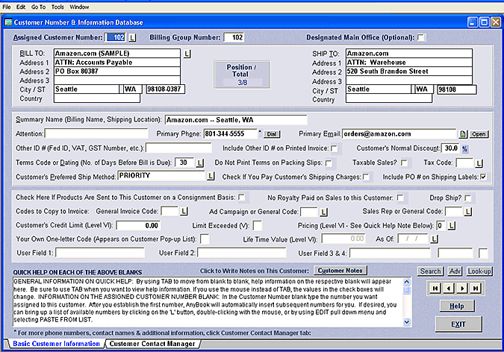
Task: Switch to the Customer Contact Manager tab
Action: 153,344
